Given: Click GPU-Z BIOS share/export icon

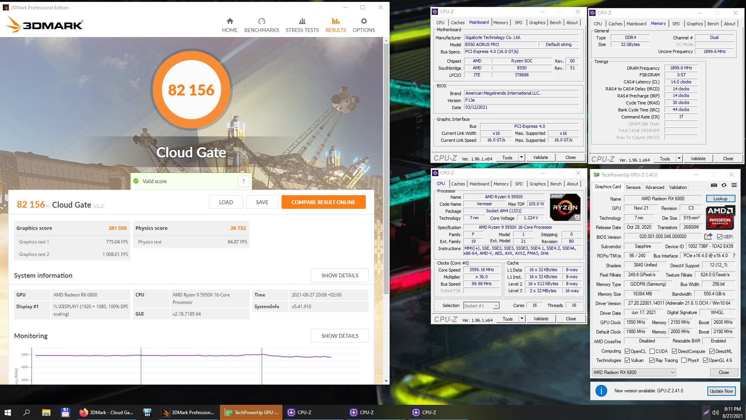Looking at the screenshot, I should [x=708, y=236].
